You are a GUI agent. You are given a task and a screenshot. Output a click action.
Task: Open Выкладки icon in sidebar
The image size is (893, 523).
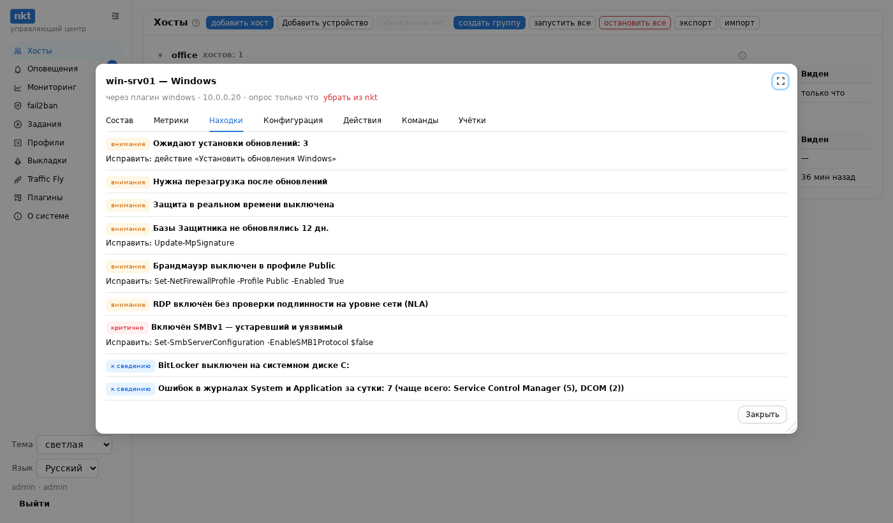coord(18,161)
